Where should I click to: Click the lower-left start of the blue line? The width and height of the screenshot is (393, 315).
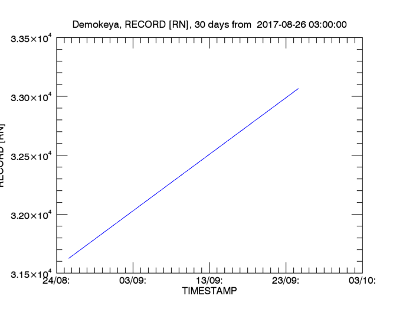click(x=69, y=258)
